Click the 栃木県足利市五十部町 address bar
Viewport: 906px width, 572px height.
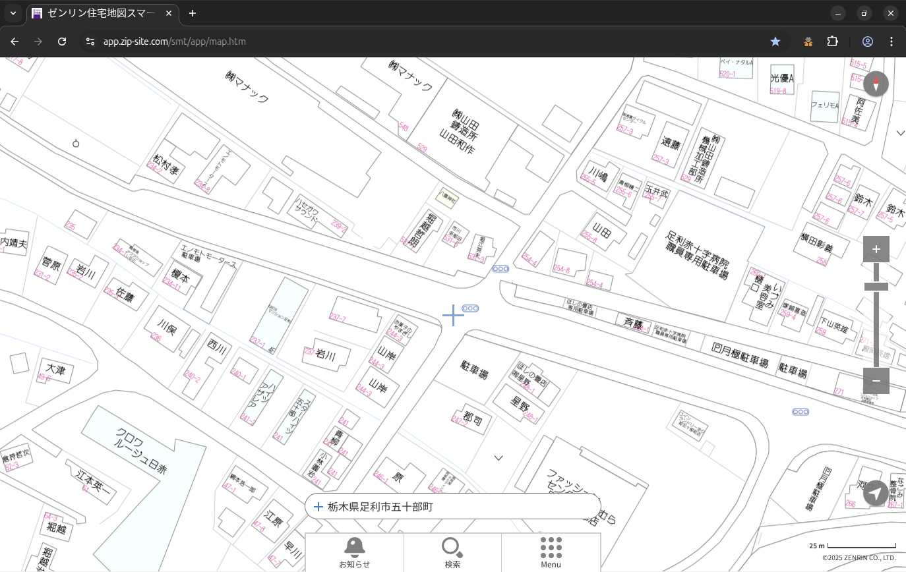pyautogui.click(x=452, y=507)
